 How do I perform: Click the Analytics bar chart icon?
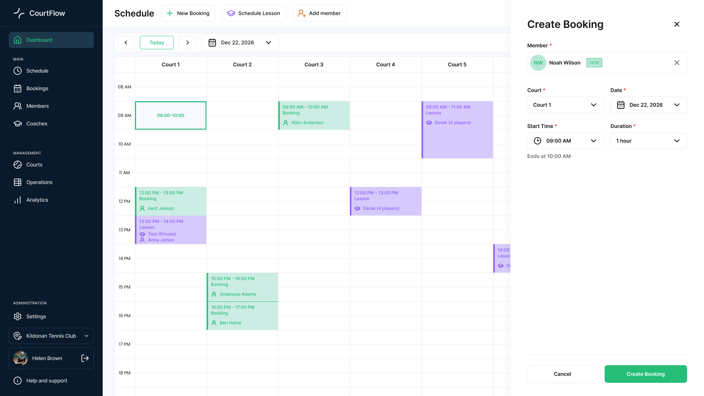(x=18, y=200)
